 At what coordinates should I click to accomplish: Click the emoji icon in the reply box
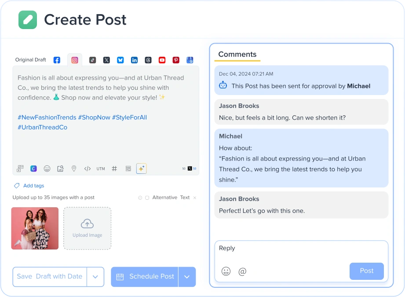pos(226,271)
